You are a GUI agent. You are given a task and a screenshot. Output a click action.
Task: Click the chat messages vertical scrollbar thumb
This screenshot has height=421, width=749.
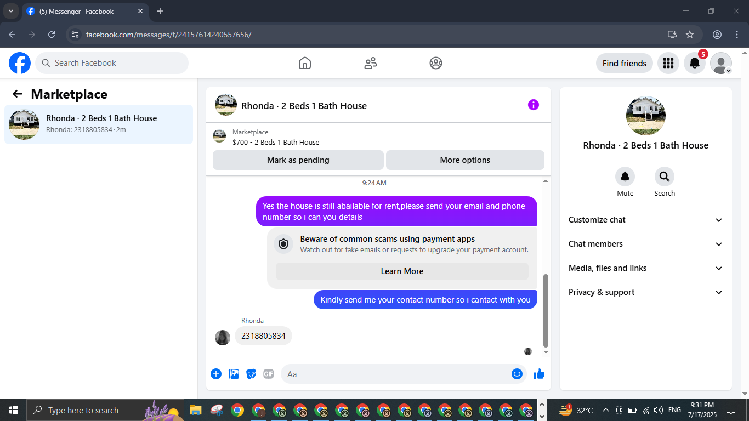(x=546, y=311)
